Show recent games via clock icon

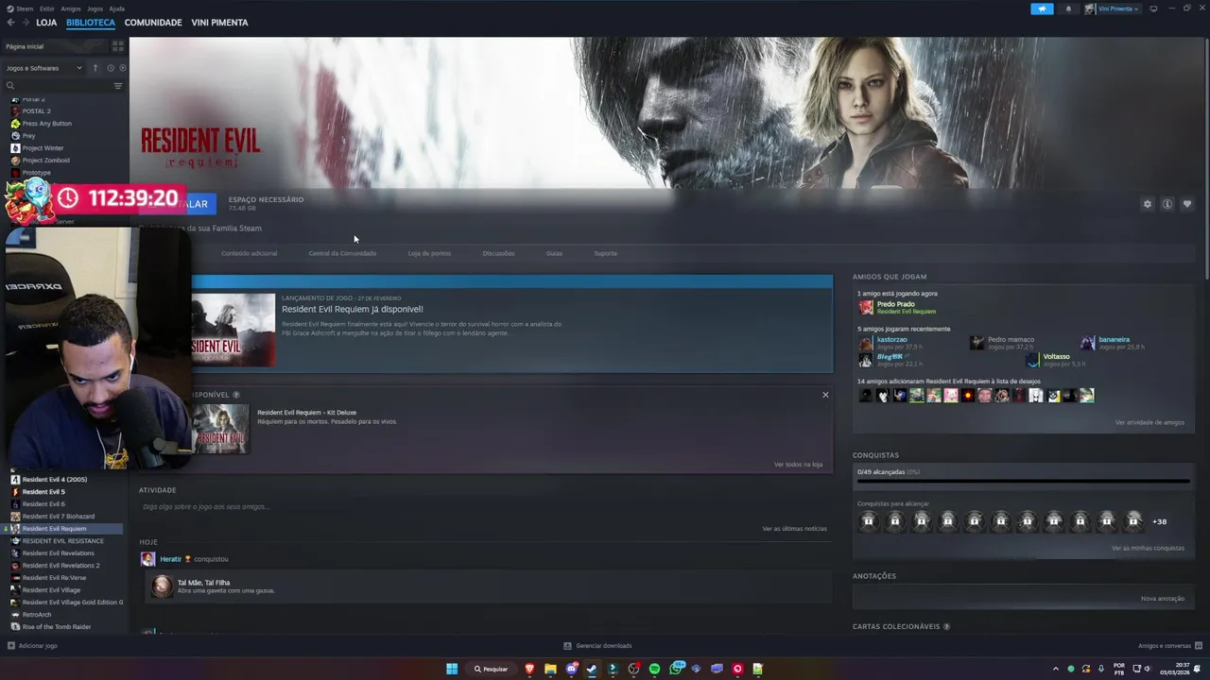point(110,68)
